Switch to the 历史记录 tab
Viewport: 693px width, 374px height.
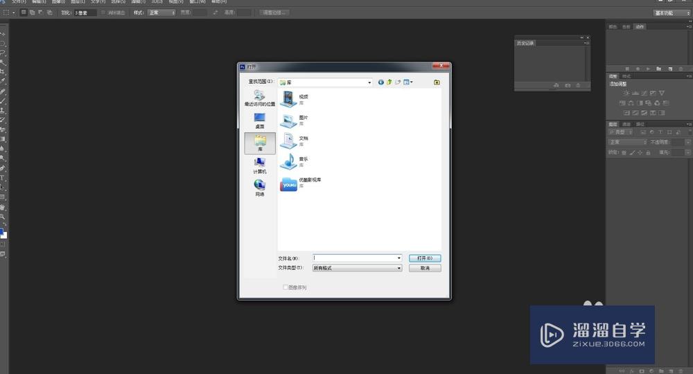coord(525,43)
